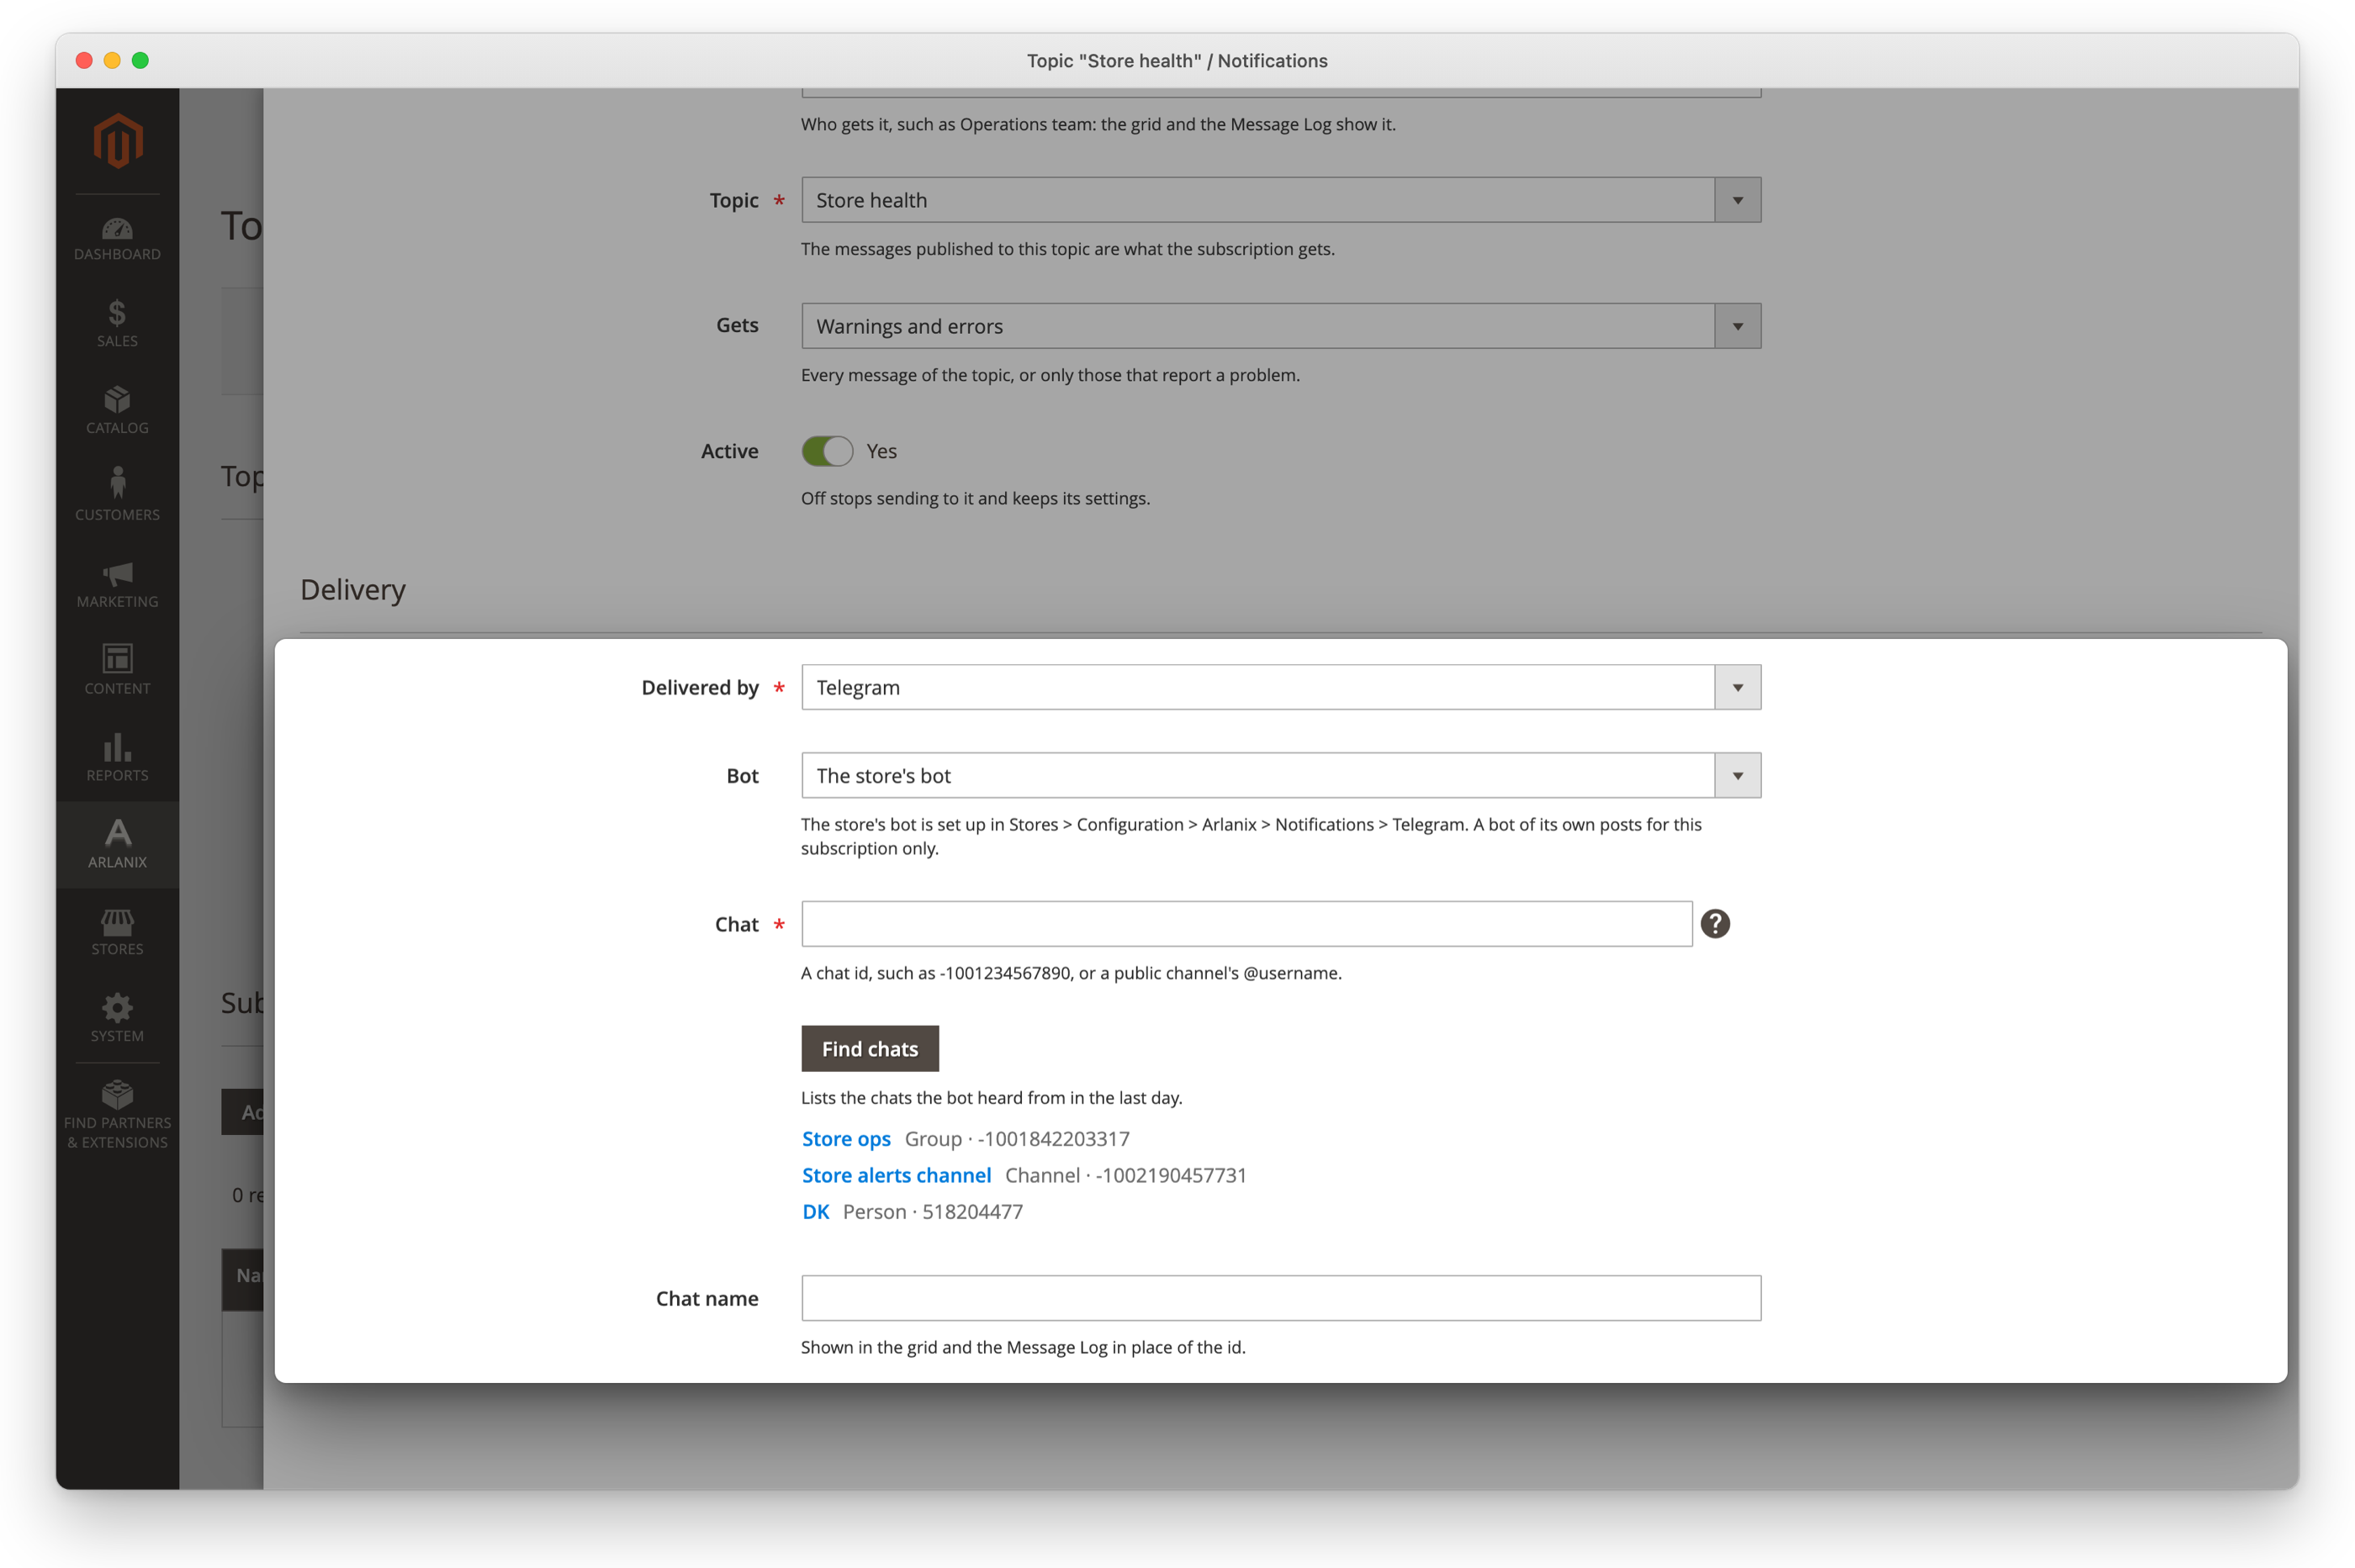This screenshot has width=2355, height=1568.
Task: Open the Customers menu
Action: click(117, 497)
